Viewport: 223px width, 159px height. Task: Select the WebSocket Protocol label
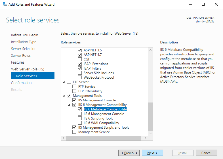point(99,78)
